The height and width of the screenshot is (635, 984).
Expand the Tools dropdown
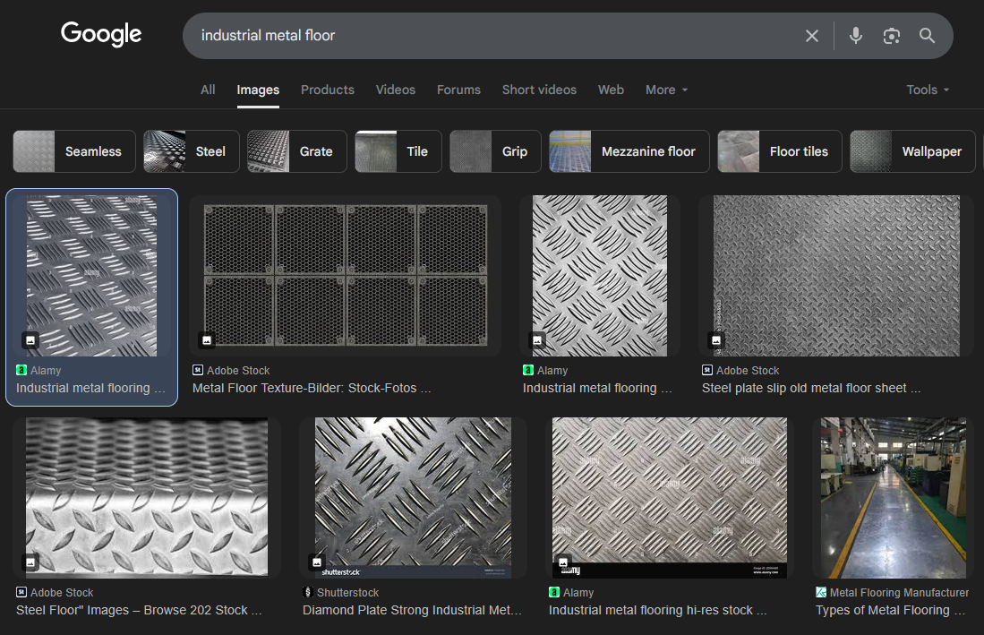pyautogui.click(x=928, y=90)
